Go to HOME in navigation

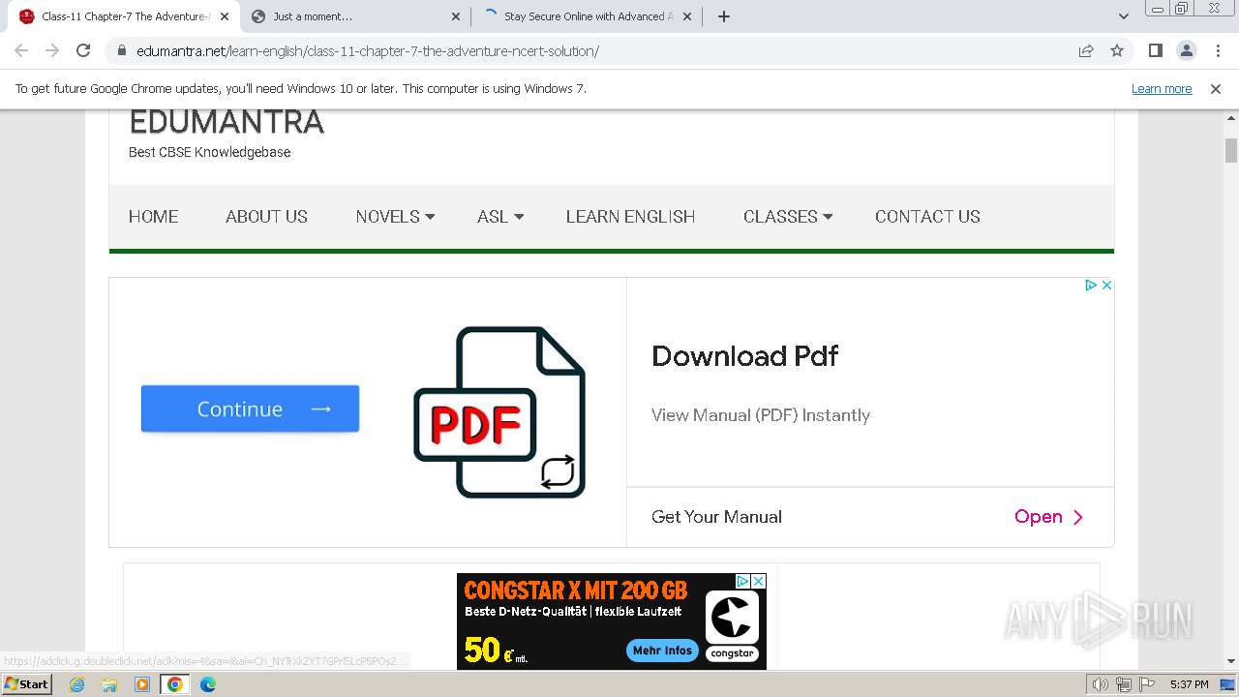[x=153, y=217]
